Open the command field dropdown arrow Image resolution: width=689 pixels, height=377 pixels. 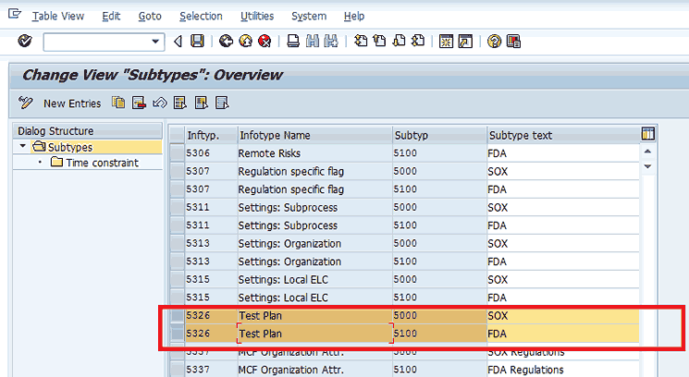click(x=156, y=42)
